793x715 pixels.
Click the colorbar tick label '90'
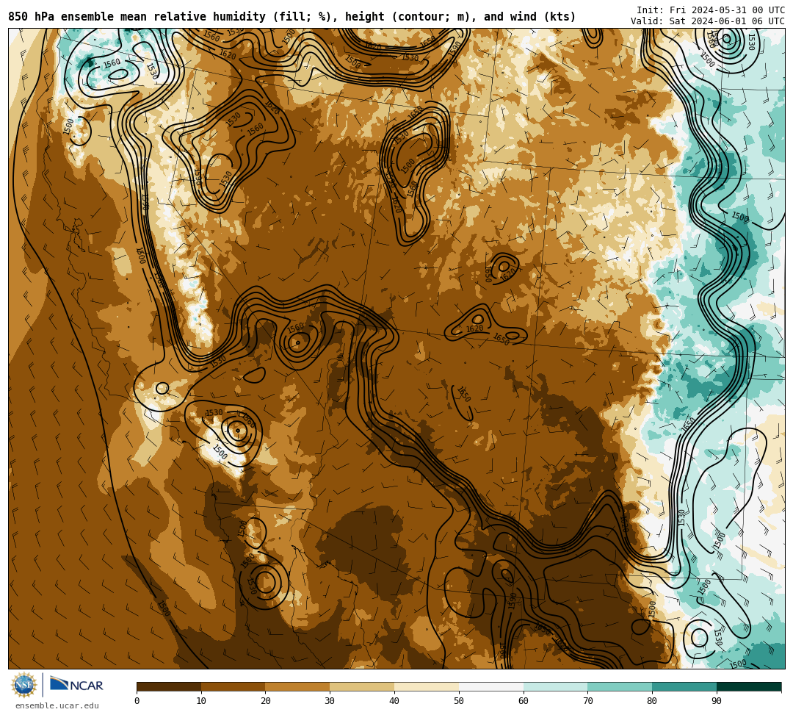(717, 701)
